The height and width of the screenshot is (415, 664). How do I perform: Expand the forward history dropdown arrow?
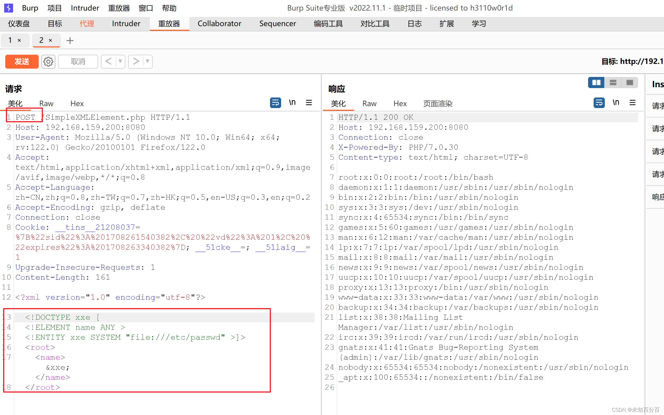pos(147,61)
